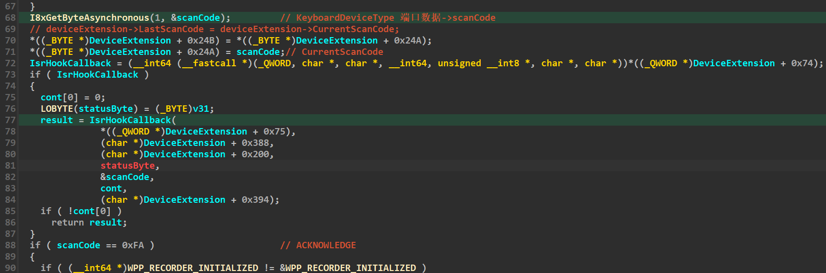
Task: Click the I8xGetByteAsynchronous function call
Action: 89,18
